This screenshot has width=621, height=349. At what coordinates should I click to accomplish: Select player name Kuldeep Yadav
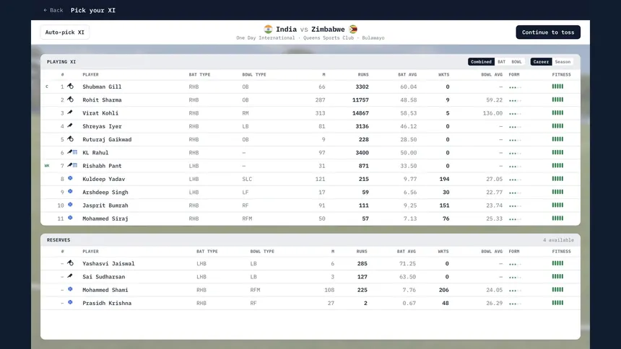click(103, 179)
